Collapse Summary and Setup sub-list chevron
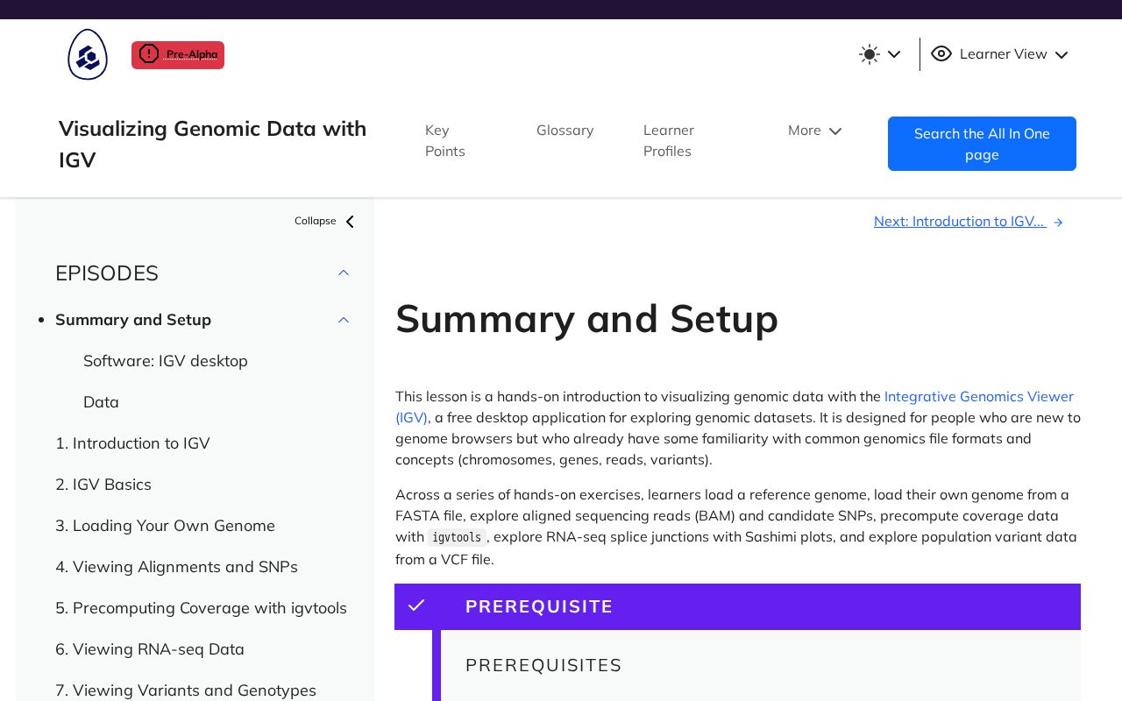Image resolution: width=1122 pixels, height=701 pixels. (344, 320)
